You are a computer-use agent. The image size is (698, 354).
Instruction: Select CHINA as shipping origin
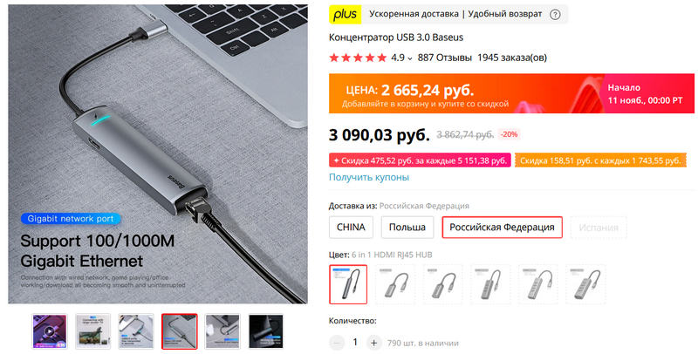pyautogui.click(x=351, y=228)
